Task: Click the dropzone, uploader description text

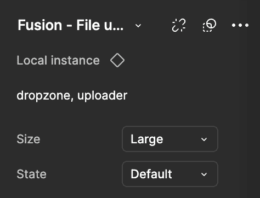Action: [x=72, y=96]
